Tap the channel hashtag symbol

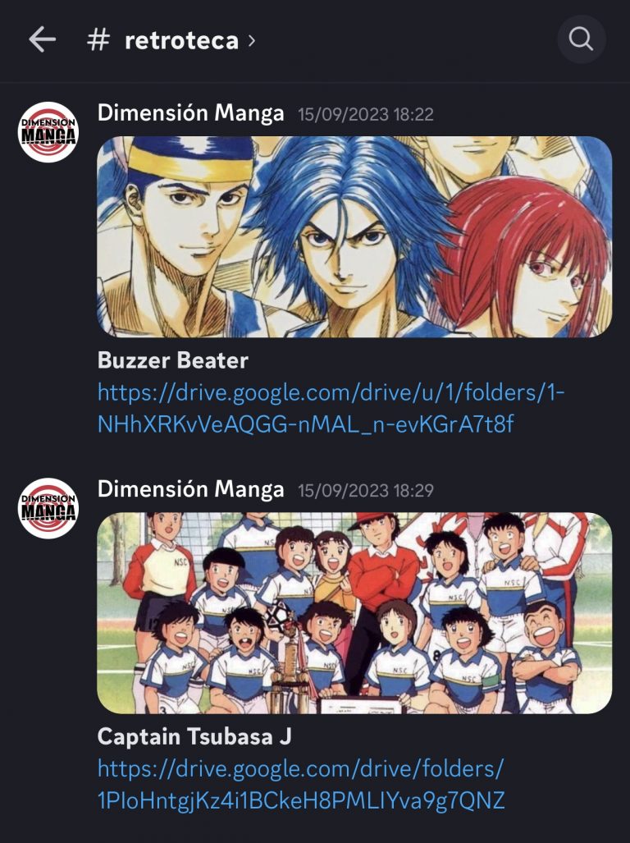click(98, 40)
